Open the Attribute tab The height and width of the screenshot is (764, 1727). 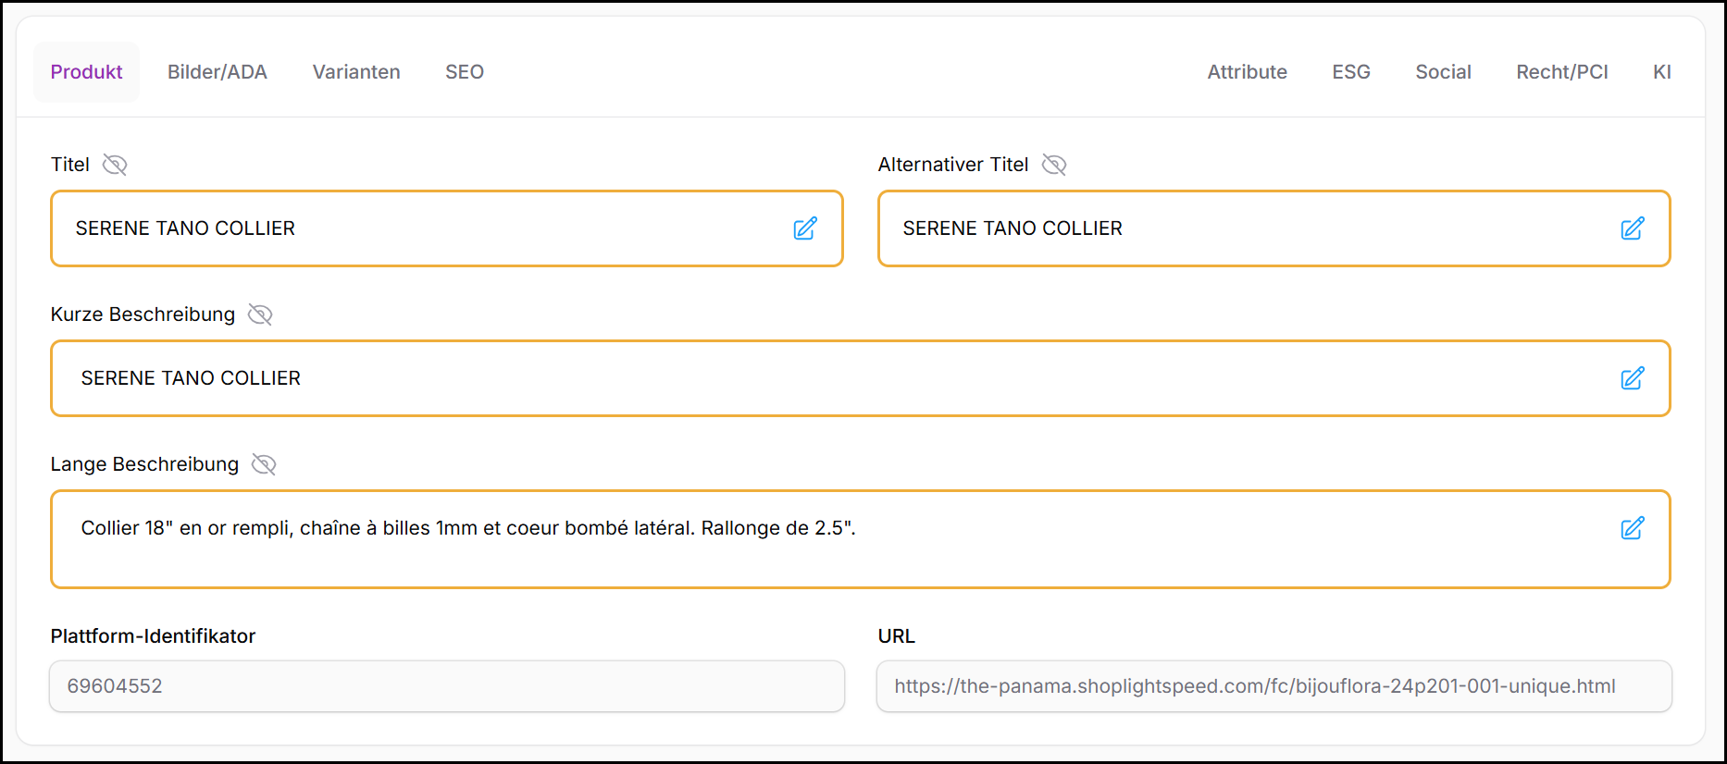pos(1247,72)
